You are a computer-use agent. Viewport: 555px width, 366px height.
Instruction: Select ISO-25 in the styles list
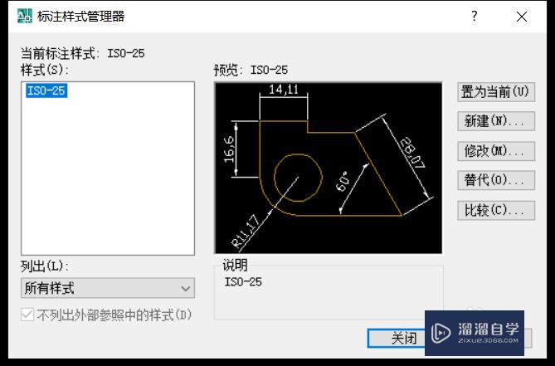tap(46, 90)
